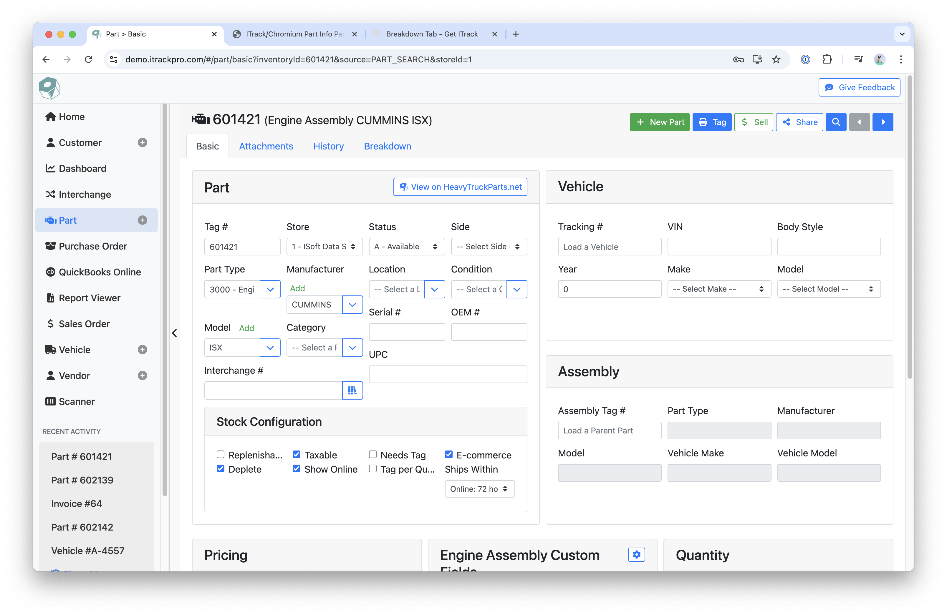Click the green New Part button
947x615 pixels.
[x=659, y=122]
